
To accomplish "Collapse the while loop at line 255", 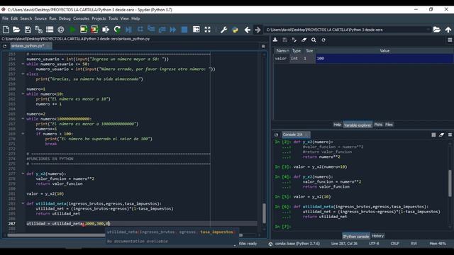I will pyautogui.click(x=23, y=64).
